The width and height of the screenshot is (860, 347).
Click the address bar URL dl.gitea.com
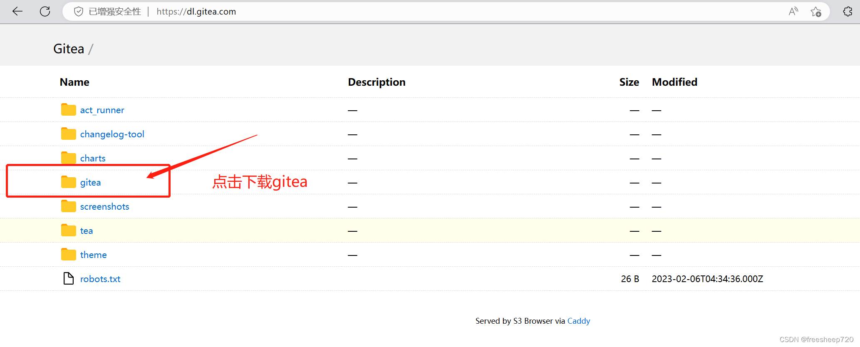click(x=196, y=12)
